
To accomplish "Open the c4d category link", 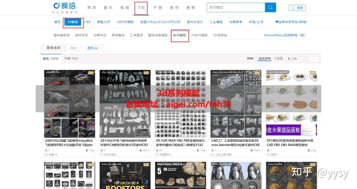I will (87, 22).
